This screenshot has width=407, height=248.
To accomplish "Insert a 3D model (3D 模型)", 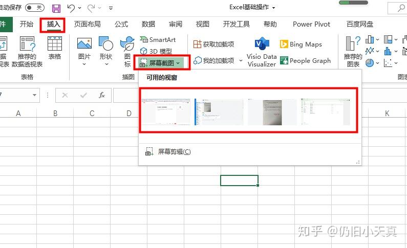I will coord(156,51).
